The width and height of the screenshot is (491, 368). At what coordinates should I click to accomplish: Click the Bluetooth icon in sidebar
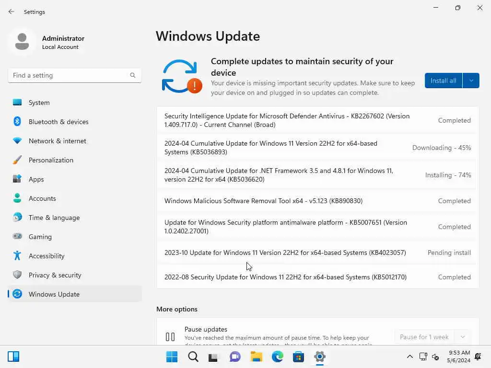17,121
